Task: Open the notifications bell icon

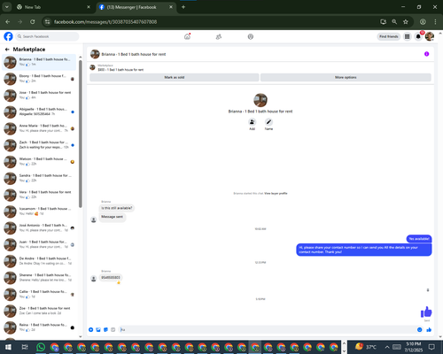Action: click(x=418, y=36)
